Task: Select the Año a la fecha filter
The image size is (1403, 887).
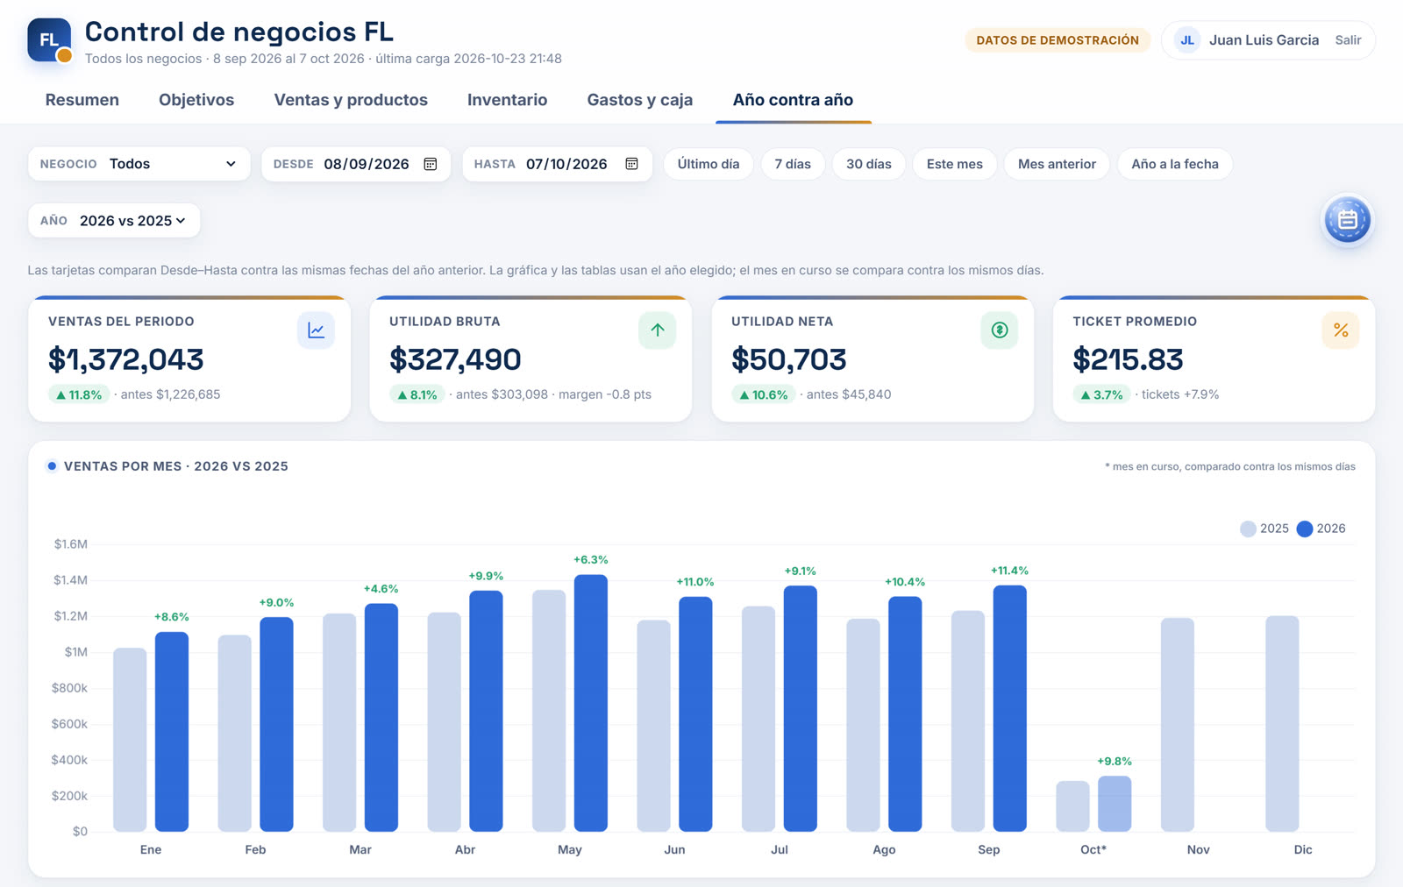Action: tap(1175, 164)
